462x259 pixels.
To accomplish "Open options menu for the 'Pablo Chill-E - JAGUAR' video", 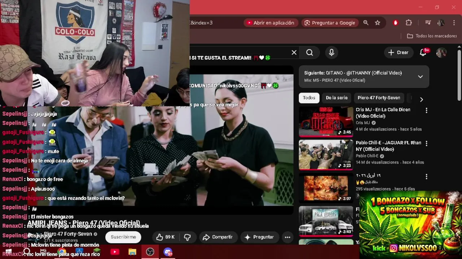I will coord(426,144).
